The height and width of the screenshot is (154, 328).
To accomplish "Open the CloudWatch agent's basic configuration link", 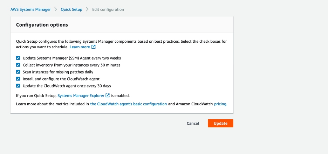I will point(129,104).
